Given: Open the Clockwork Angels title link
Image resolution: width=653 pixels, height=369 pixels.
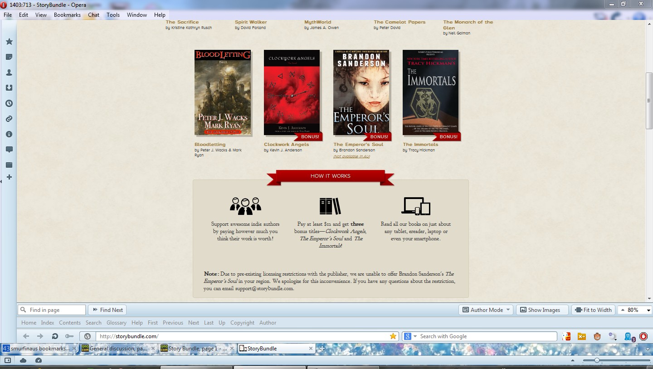Looking at the screenshot, I should [287, 145].
